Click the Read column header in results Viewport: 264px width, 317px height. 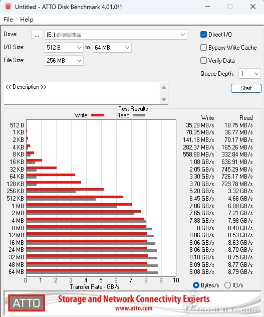point(246,118)
